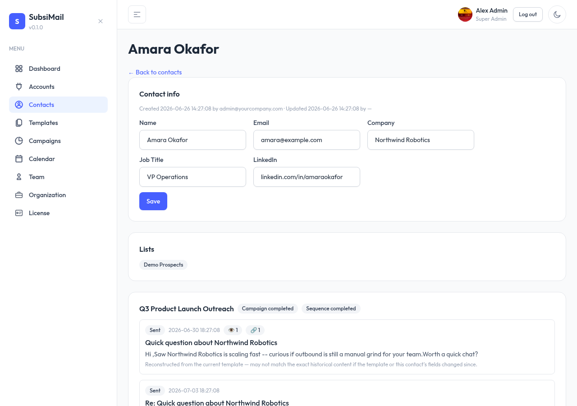The height and width of the screenshot is (406, 577).
Task: Open the Dashboard menu item
Action: coord(58,69)
